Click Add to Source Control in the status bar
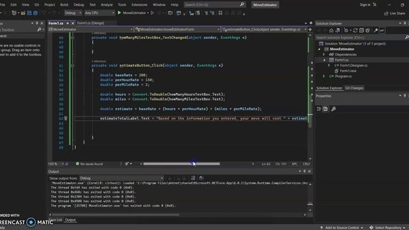This screenshot has height=230, width=409. pyautogui.click(x=341, y=227)
